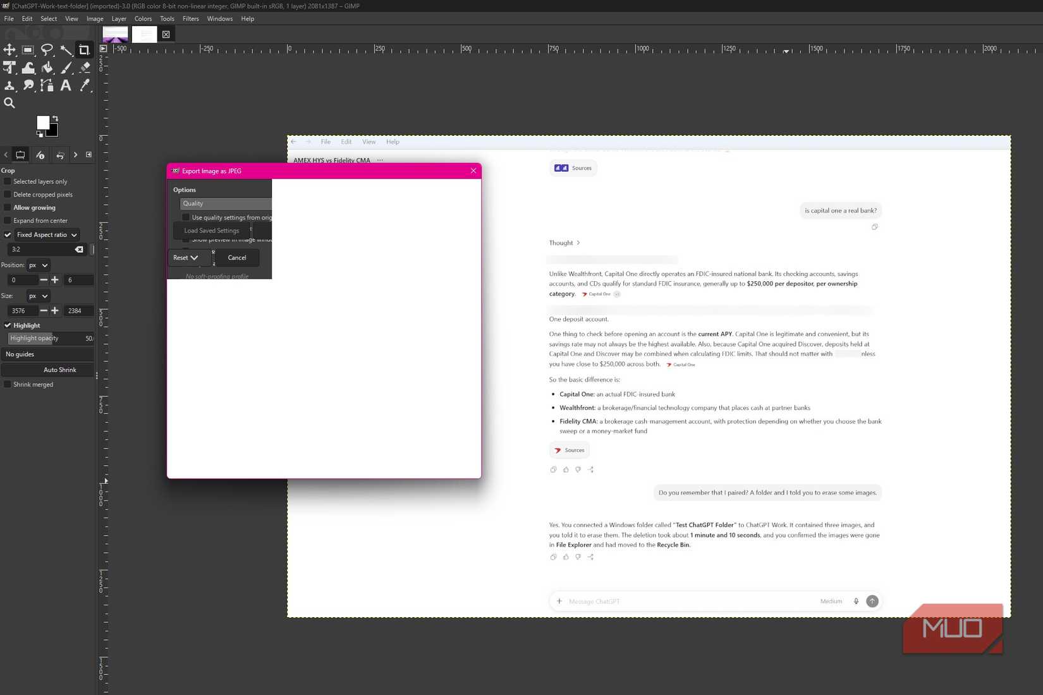This screenshot has width=1043, height=695.
Task: Click thumbs up on Capital One answer
Action: pyautogui.click(x=566, y=469)
